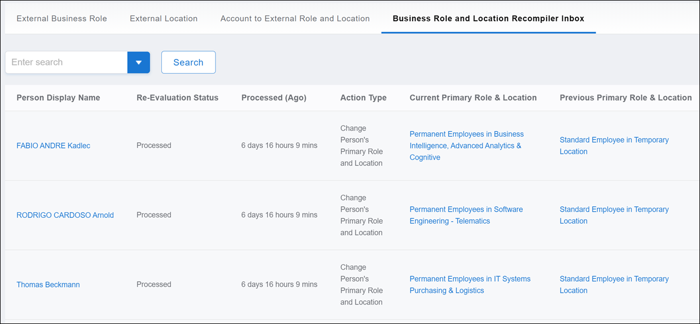Open Software Engineering - Telematics role link
The image size is (700, 324).
466,215
